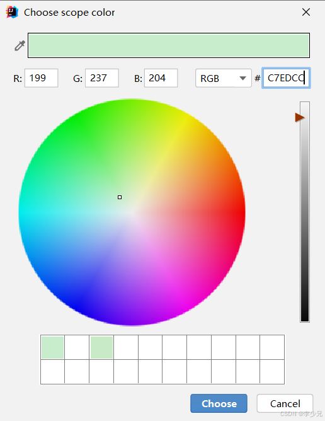Click the small square marker on color wheel

120,197
